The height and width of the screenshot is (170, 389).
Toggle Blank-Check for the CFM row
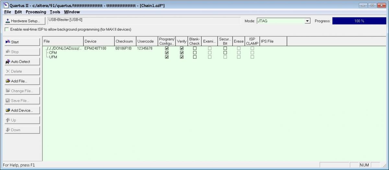coord(194,53)
